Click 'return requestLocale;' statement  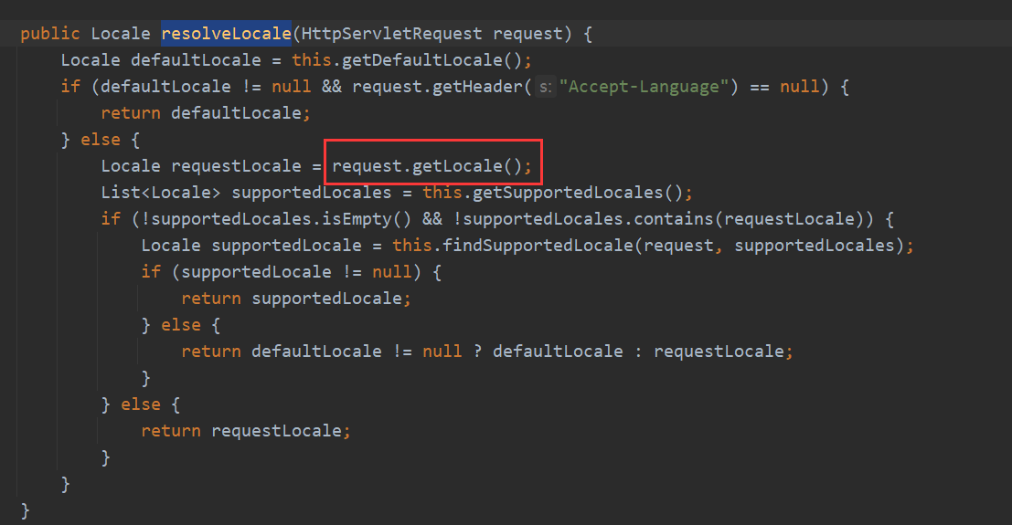coord(246,430)
